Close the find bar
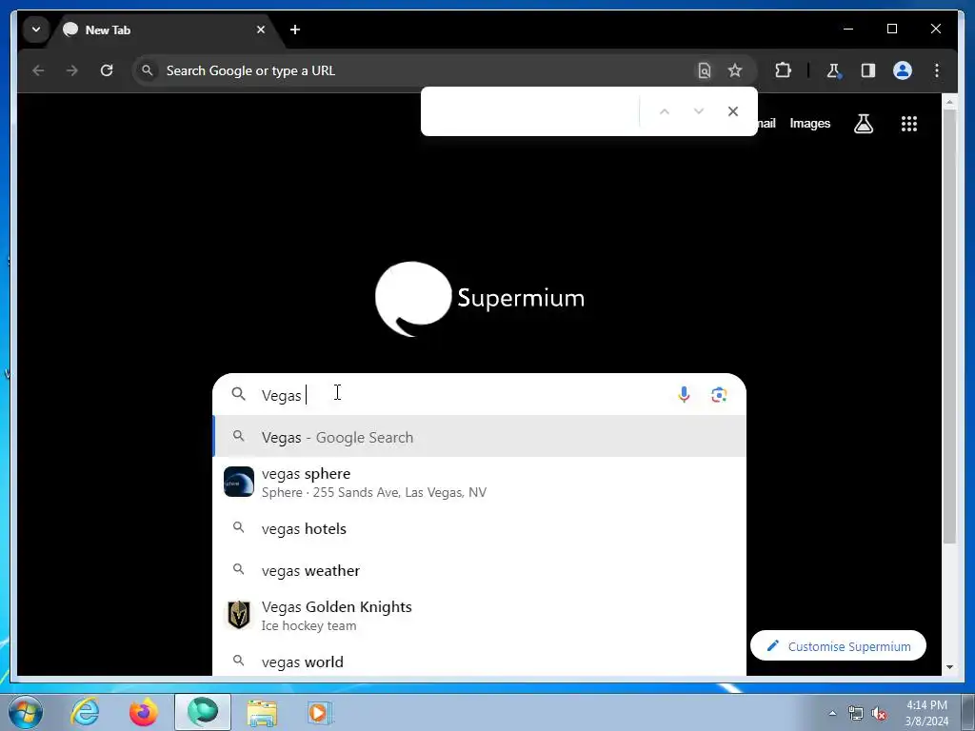 pyautogui.click(x=733, y=111)
